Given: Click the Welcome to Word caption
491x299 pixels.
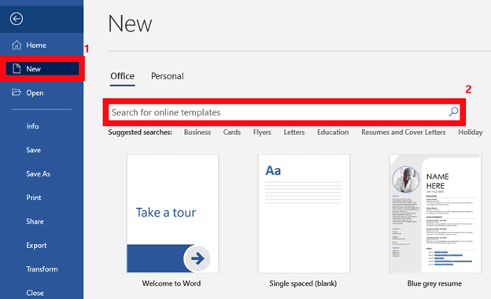Looking at the screenshot, I should point(172,283).
